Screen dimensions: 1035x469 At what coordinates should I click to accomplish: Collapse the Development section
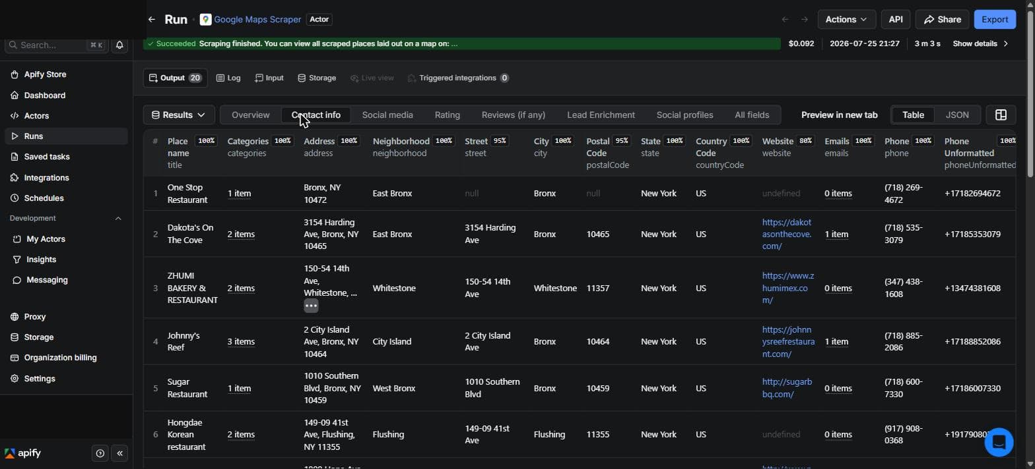click(118, 218)
